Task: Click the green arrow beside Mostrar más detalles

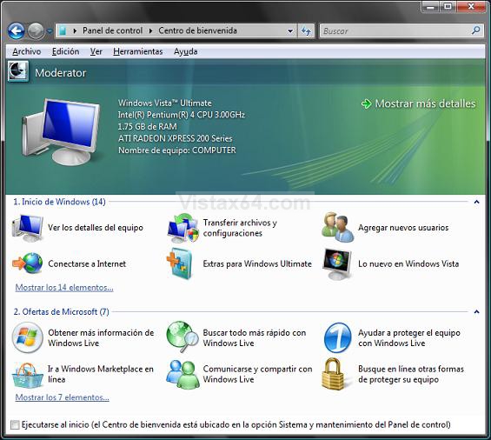Action: pos(366,103)
